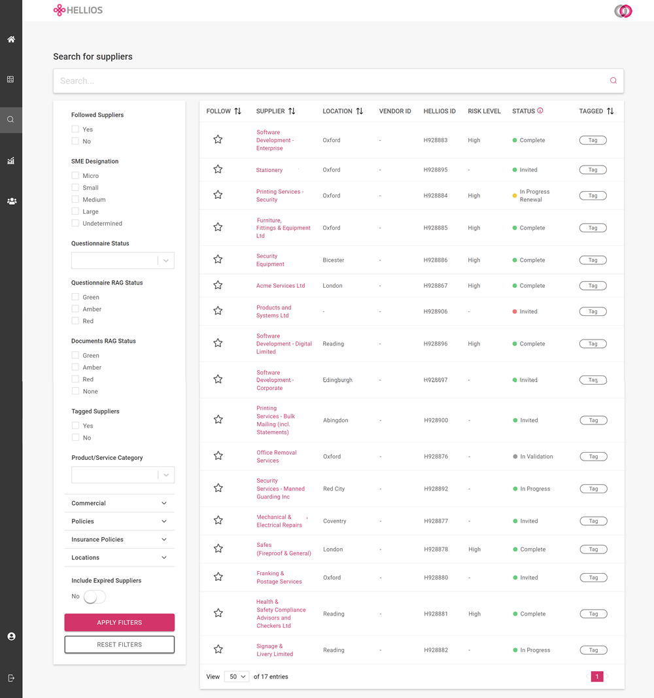
Task: Open the users group icon in sidebar
Action: (12, 201)
